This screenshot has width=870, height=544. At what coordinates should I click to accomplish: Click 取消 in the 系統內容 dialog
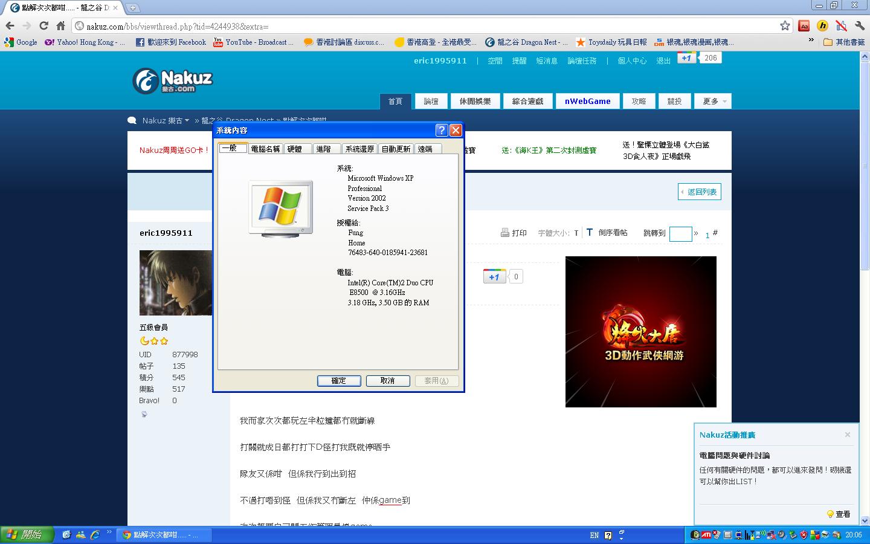pos(388,381)
